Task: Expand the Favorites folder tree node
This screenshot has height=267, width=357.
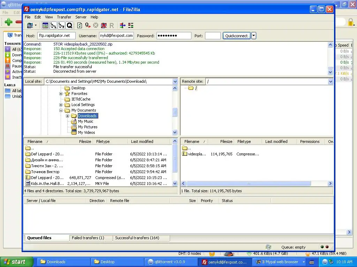Action: [61, 94]
